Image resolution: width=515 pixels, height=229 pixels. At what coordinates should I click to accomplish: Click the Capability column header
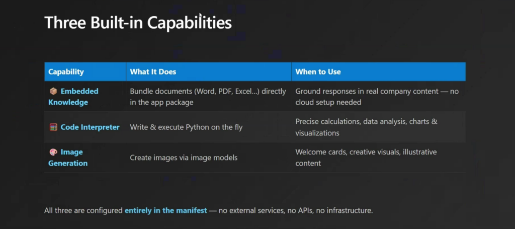click(x=66, y=72)
